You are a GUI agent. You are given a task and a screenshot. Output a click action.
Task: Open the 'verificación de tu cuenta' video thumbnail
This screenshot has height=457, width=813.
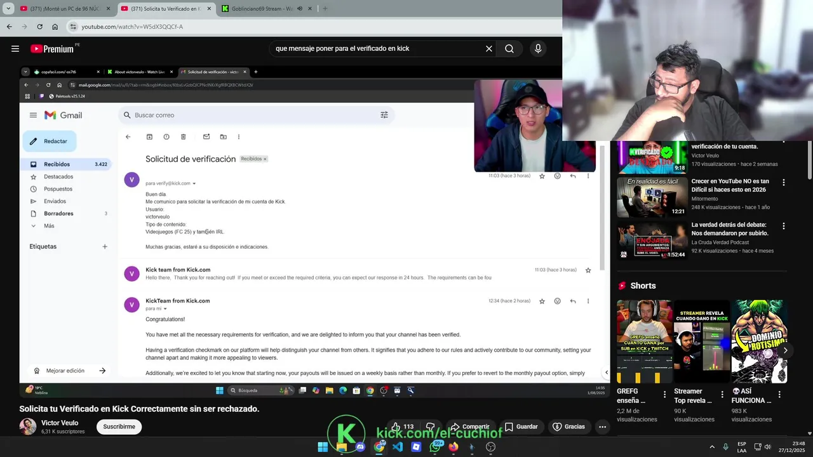click(x=652, y=157)
